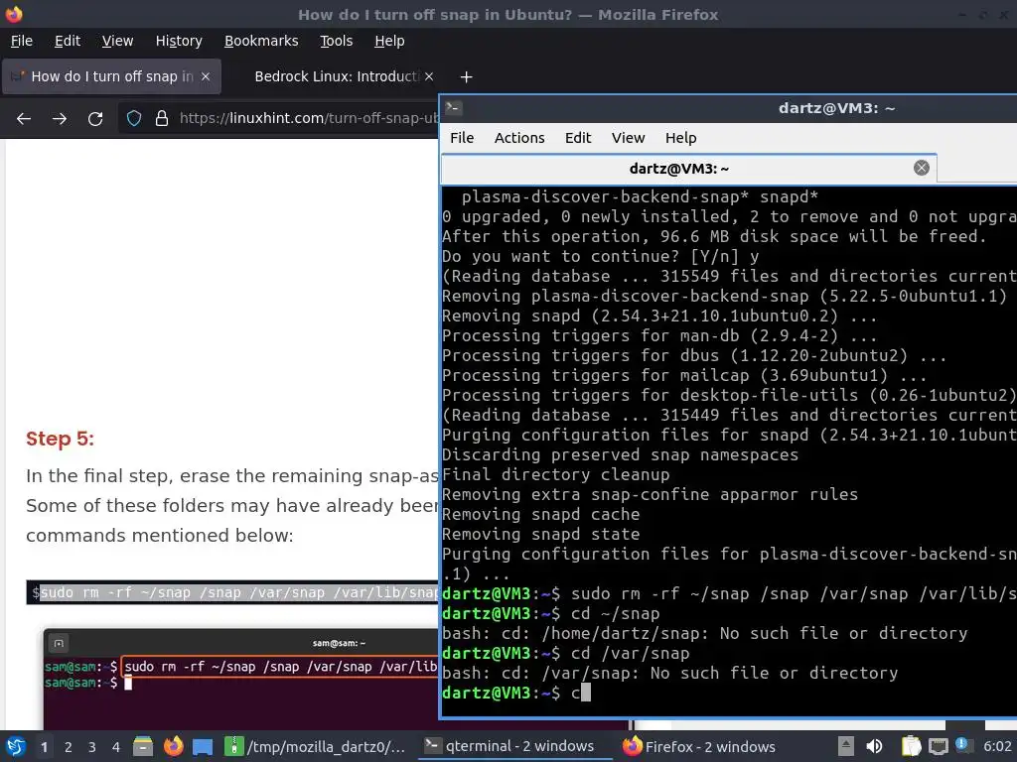Open the application launcher menu in taskbar

tap(16, 746)
